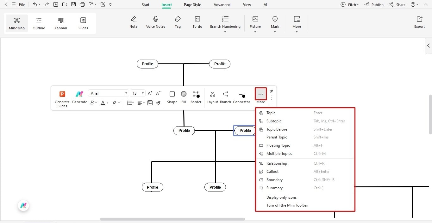
Task: Click the Border icon on the mini toolbar
Action: [196, 94]
